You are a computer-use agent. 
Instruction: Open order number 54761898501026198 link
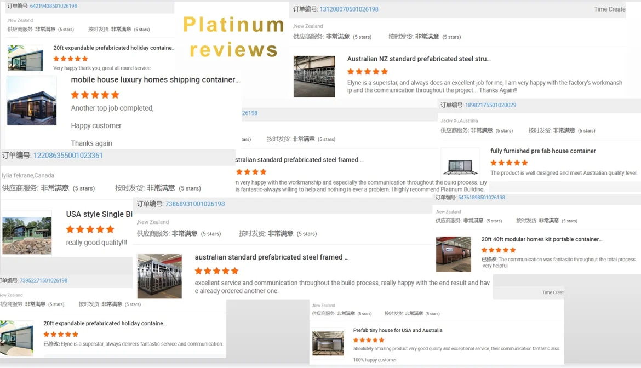(481, 197)
